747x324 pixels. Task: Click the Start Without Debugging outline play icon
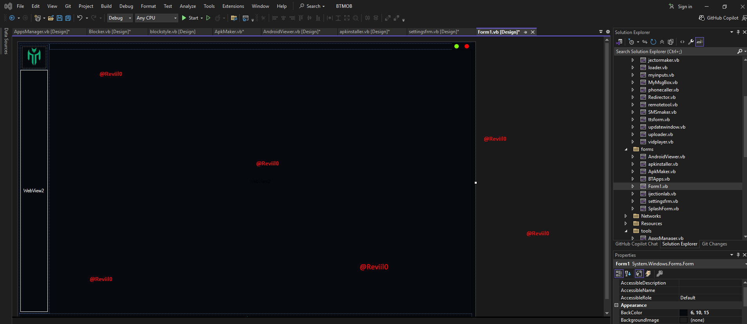click(208, 18)
